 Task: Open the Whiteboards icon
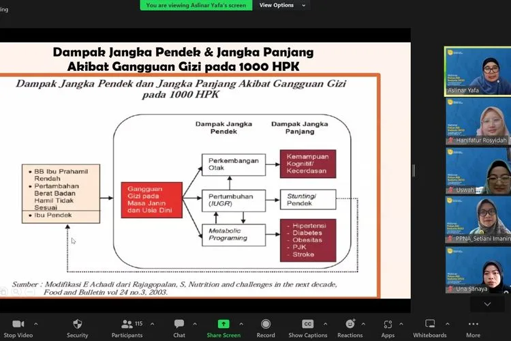point(430,324)
